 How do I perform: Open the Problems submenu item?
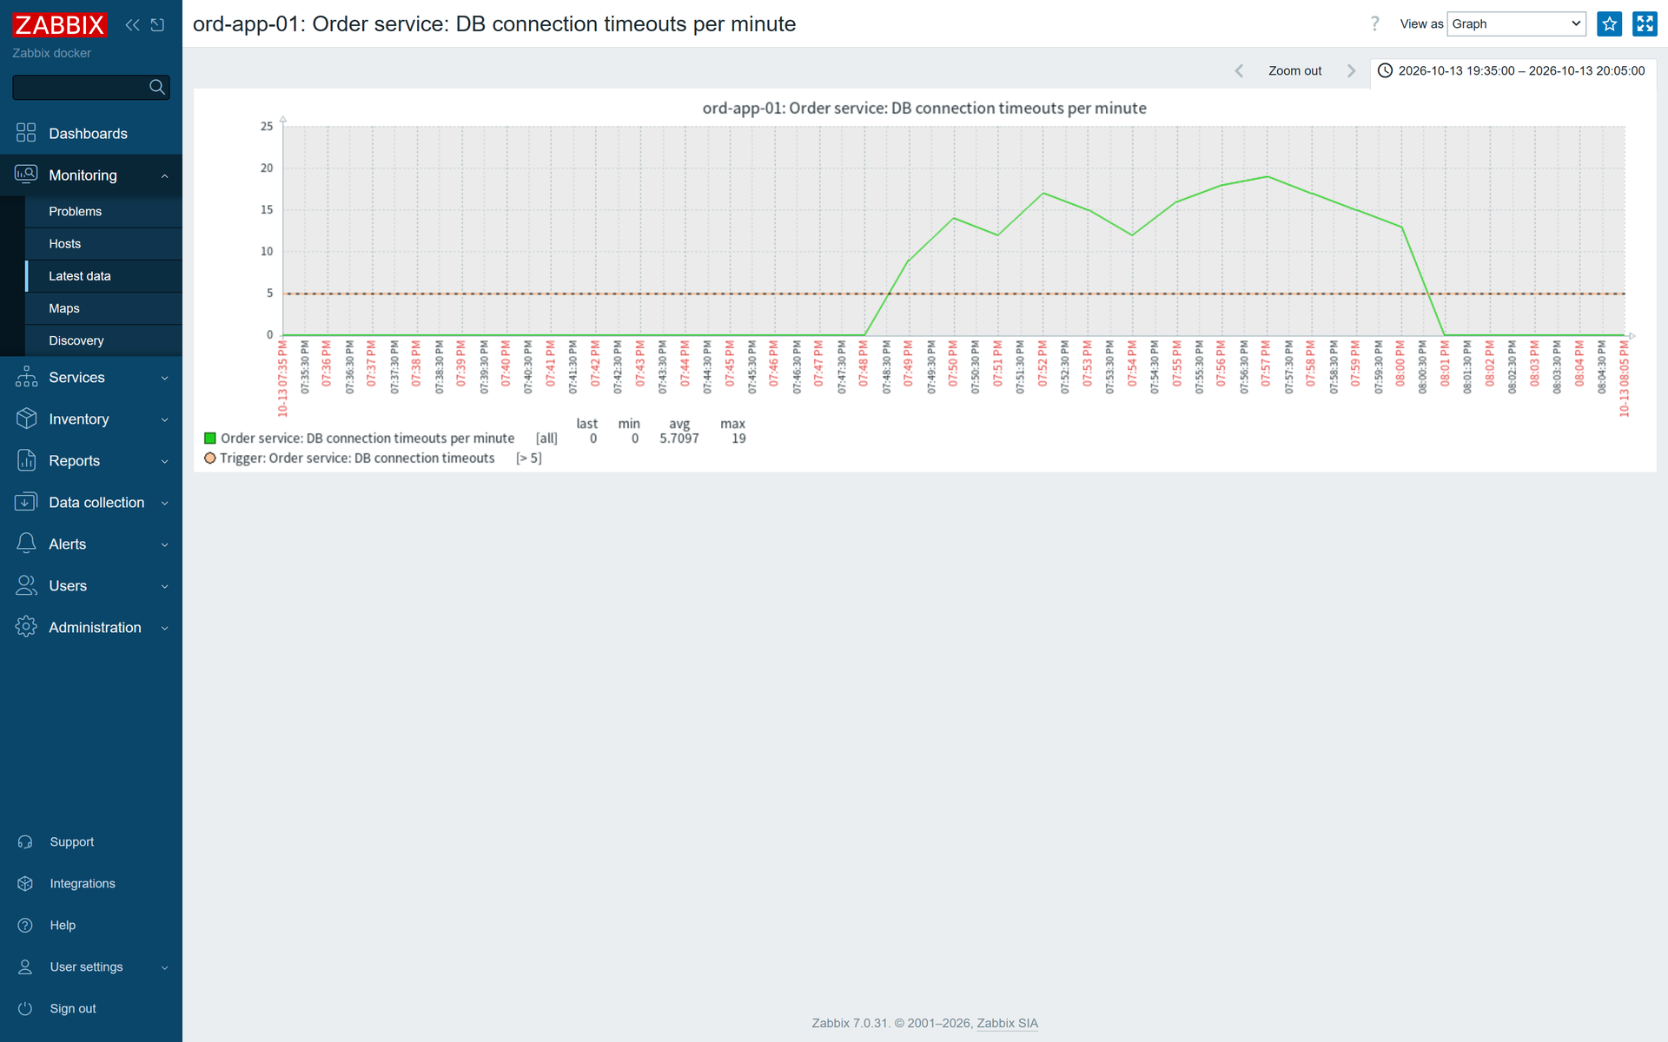(x=103, y=211)
